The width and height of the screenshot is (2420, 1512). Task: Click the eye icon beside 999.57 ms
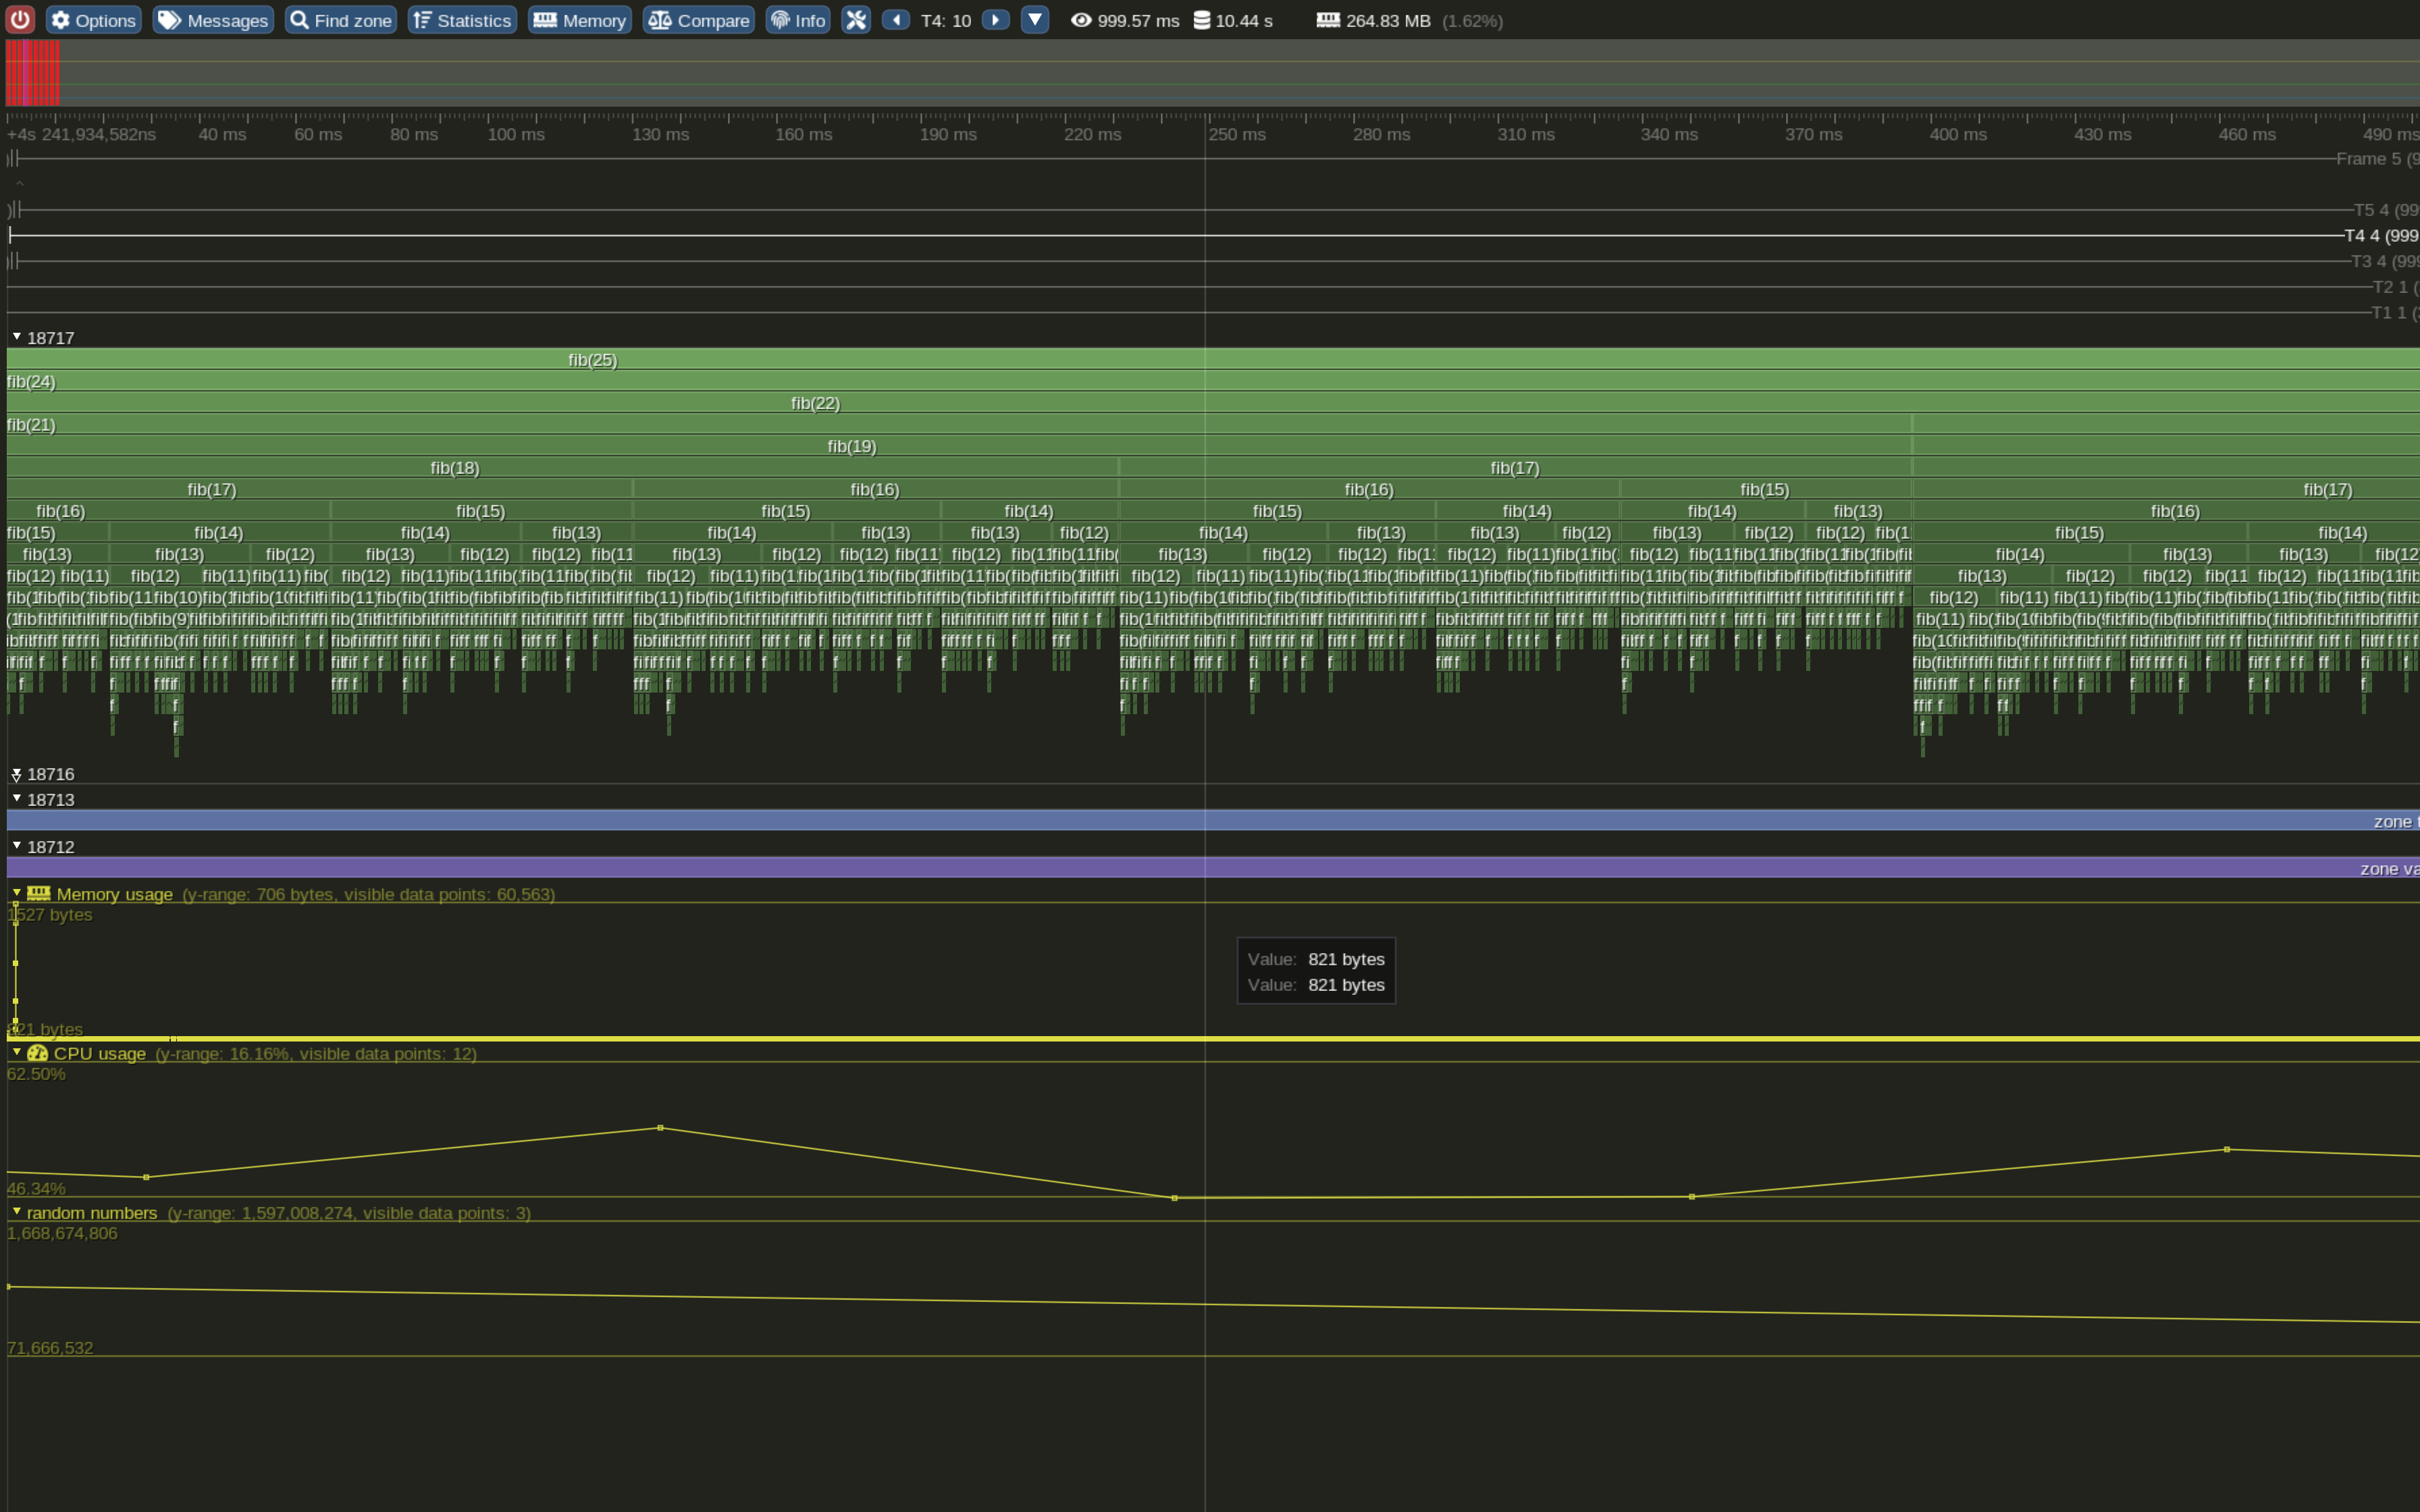[x=1081, y=20]
